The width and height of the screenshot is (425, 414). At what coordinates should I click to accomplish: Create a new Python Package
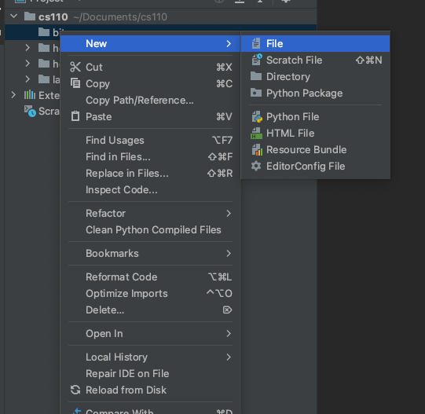pyautogui.click(x=315, y=93)
